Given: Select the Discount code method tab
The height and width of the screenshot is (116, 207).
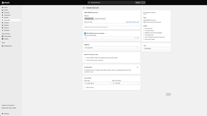Looking at the screenshot, I should [x=89, y=19].
